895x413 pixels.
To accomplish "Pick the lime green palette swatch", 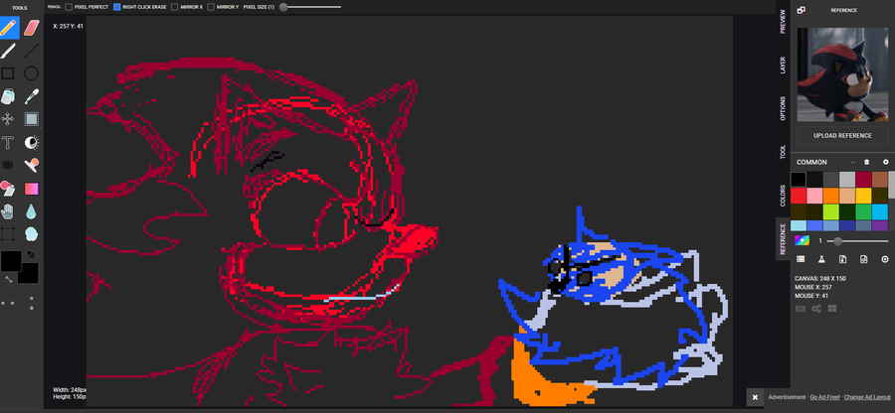I will (830, 211).
